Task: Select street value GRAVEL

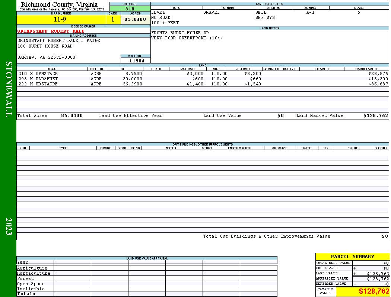Action: (212, 12)
